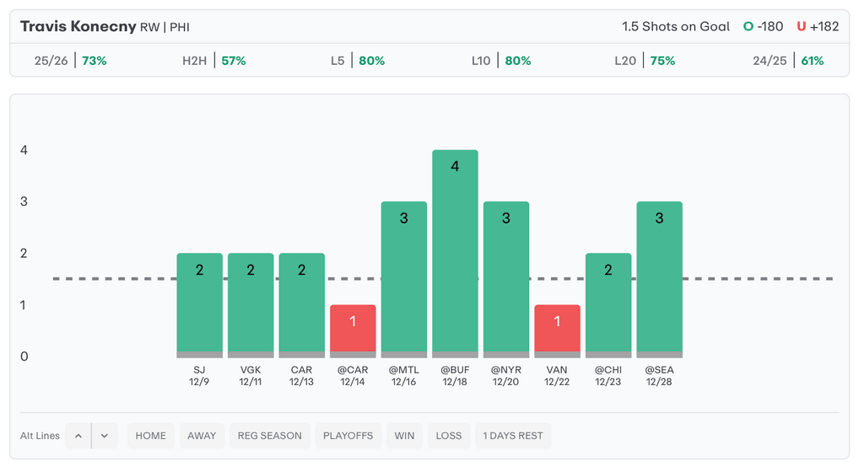Filter games by WIN
This screenshot has height=472, width=864.
pos(404,436)
